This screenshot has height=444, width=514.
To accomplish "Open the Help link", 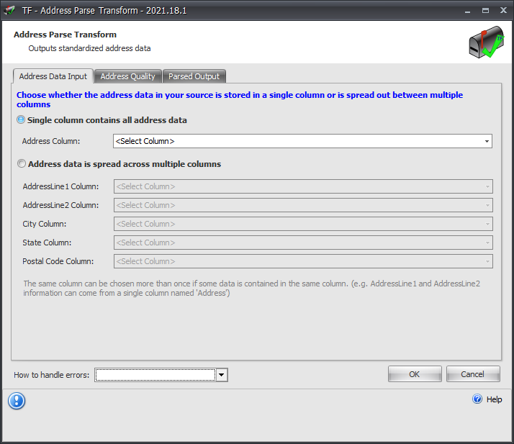I will [x=494, y=399].
